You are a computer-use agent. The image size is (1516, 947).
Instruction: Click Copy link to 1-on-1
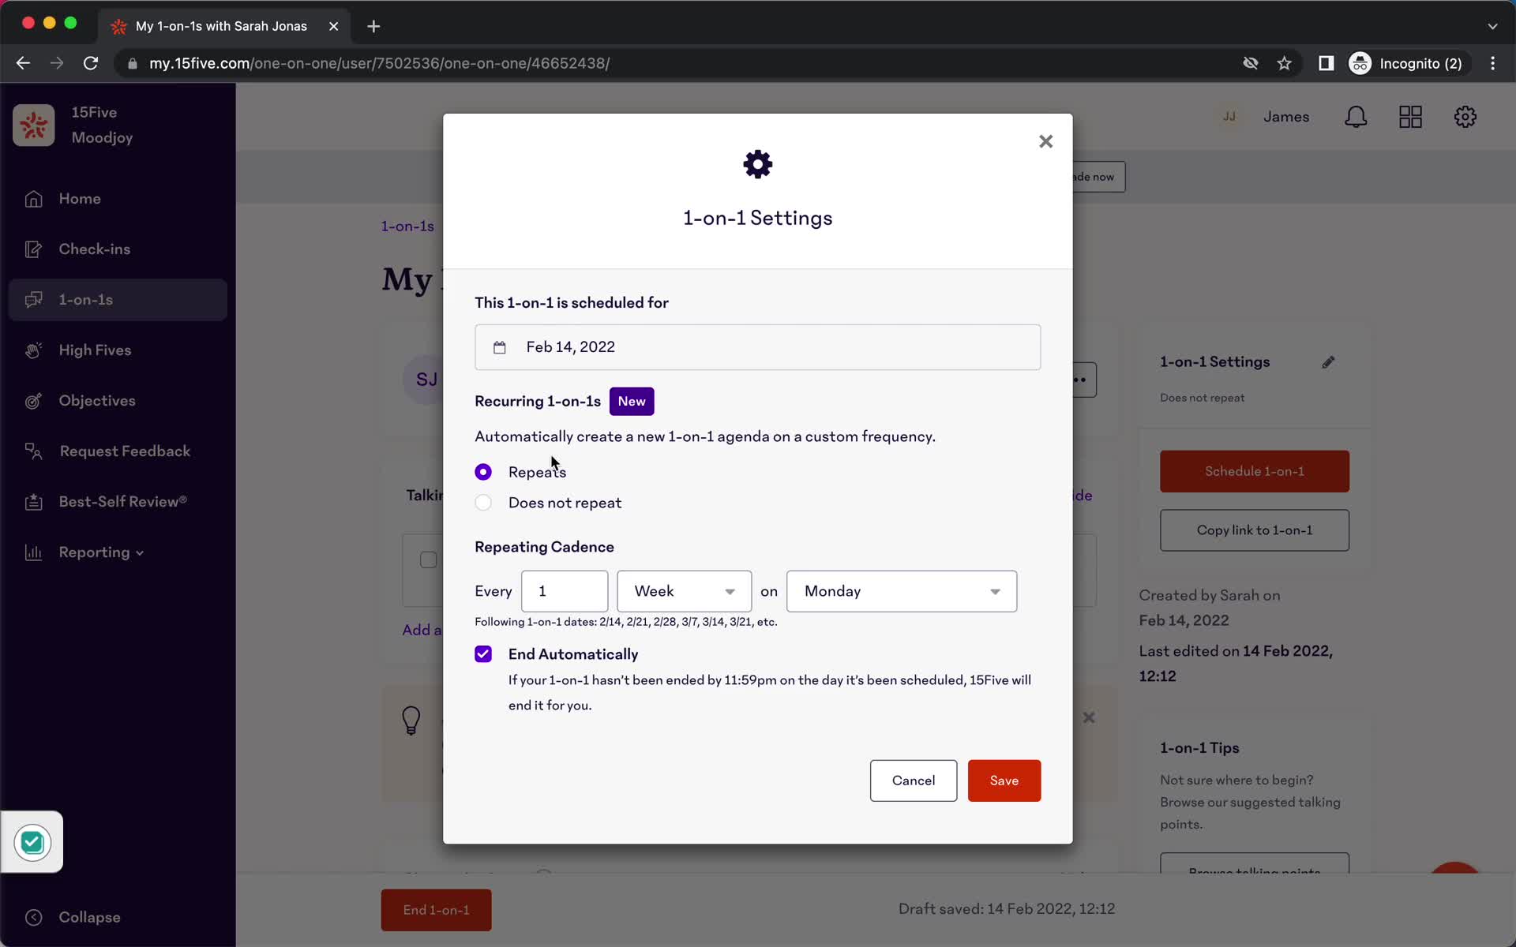pos(1254,530)
